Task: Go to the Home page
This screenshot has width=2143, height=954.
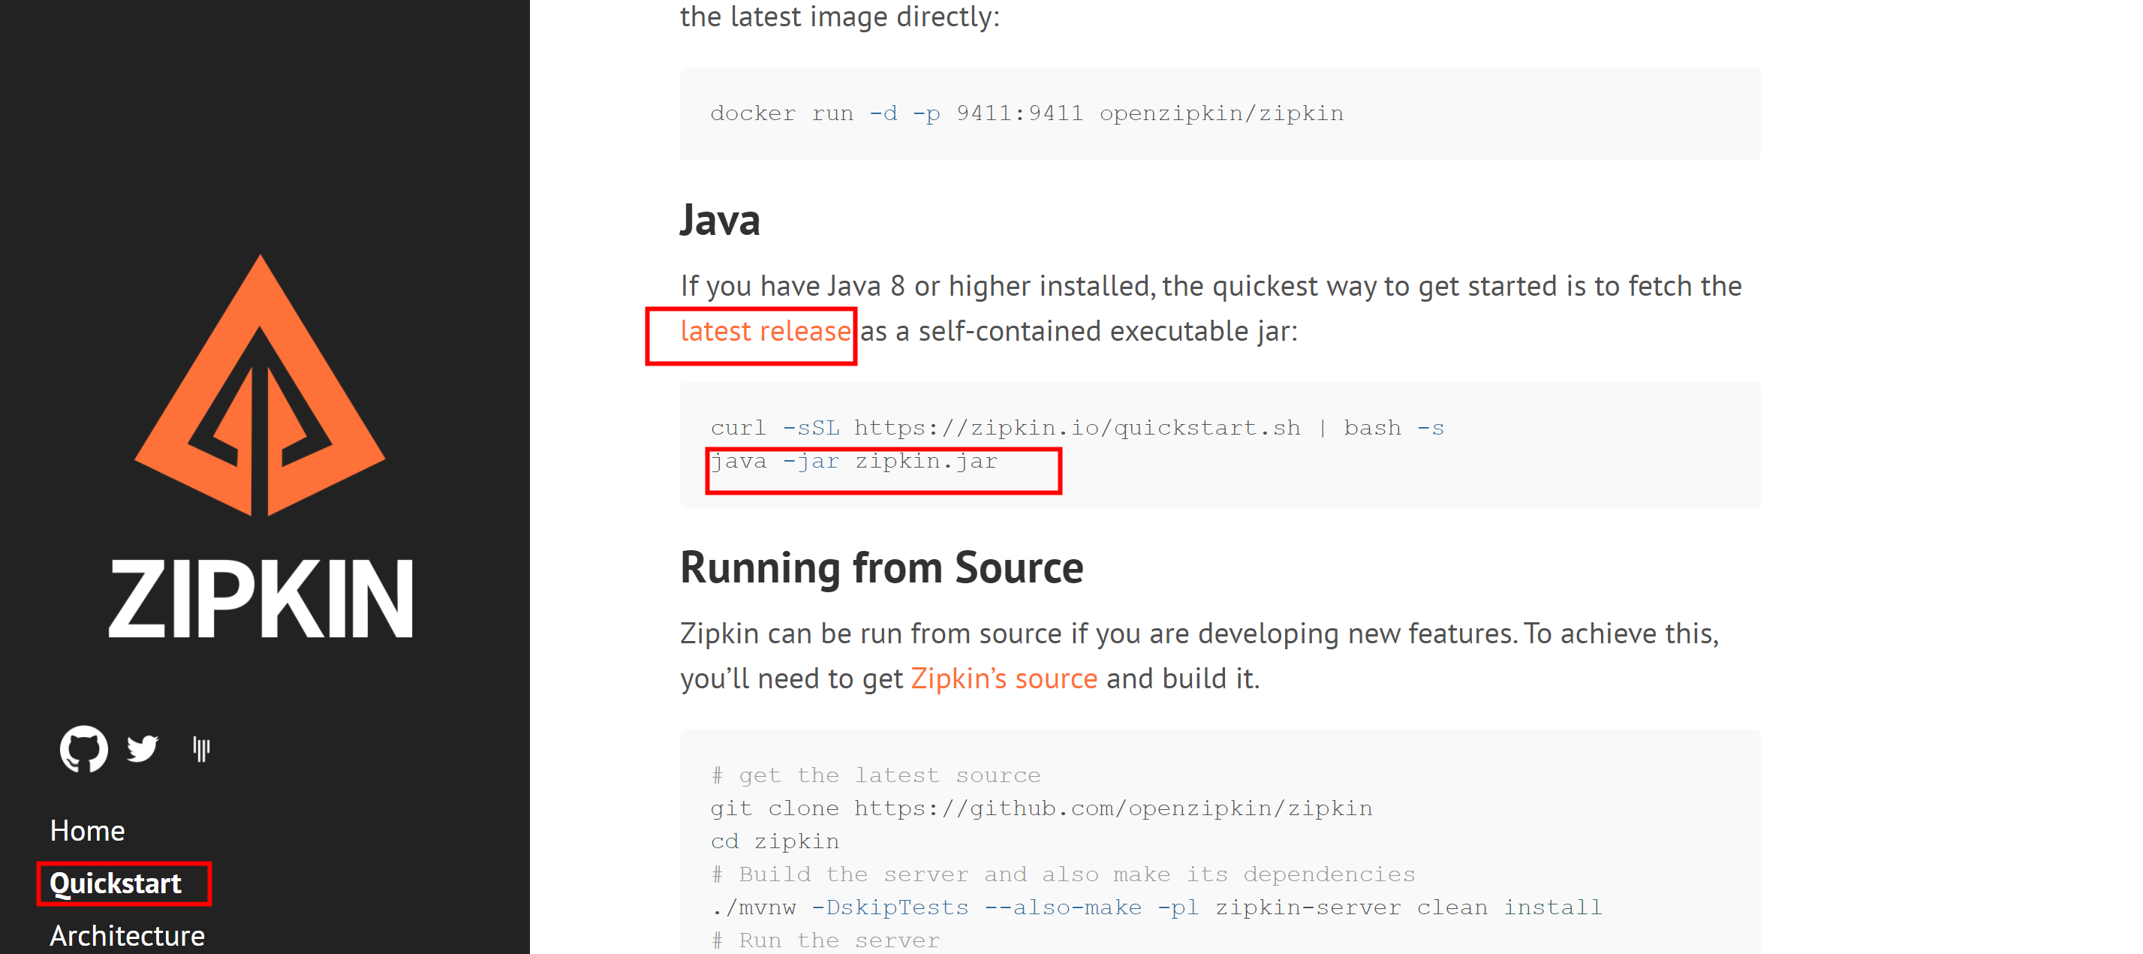Action: pyautogui.click(x=87, y=830)
